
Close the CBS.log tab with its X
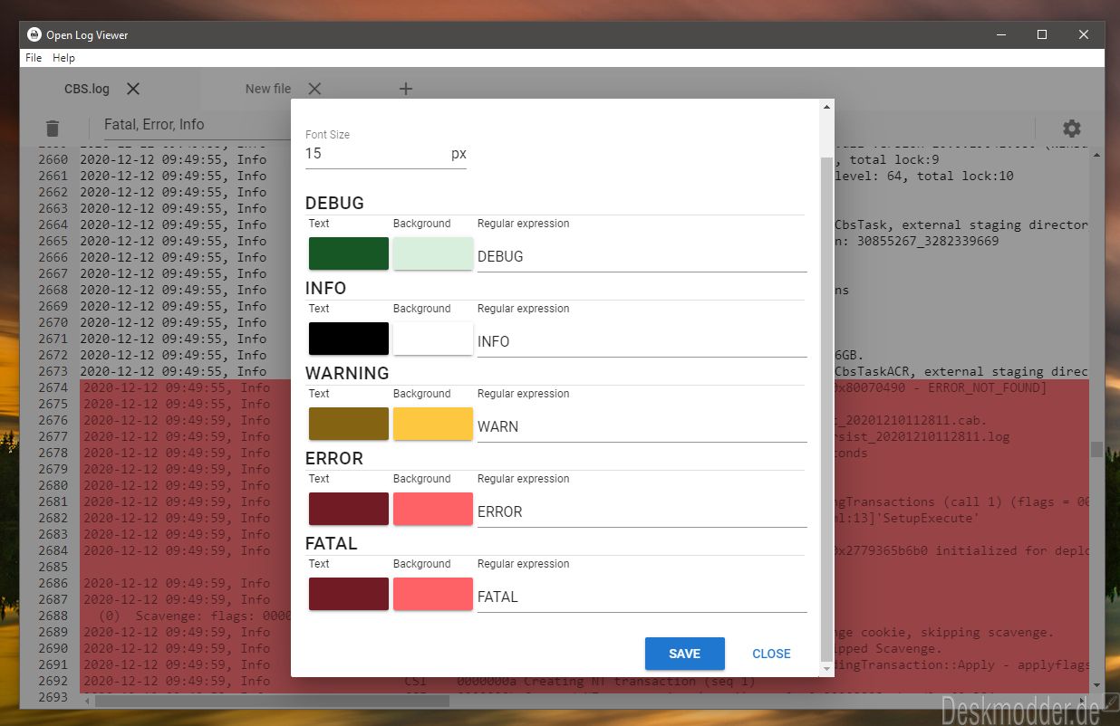[133, 89]
